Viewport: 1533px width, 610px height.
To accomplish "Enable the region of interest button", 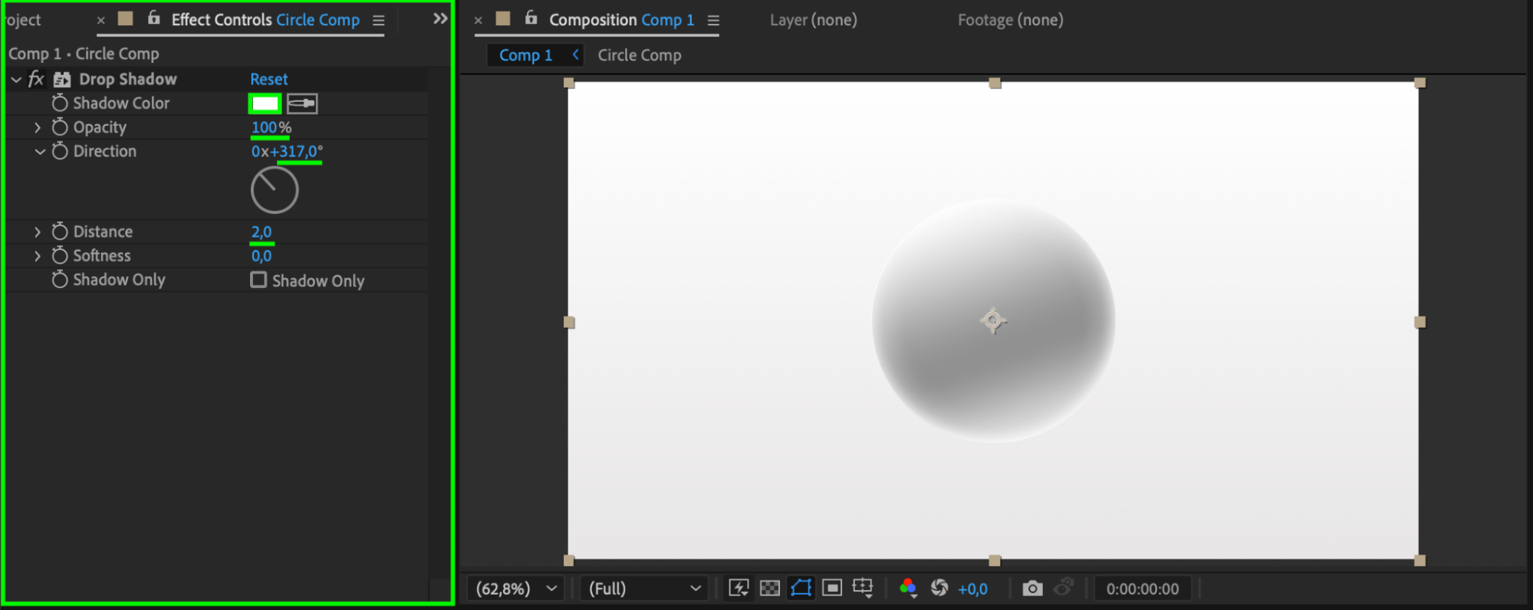I will coord(832,588).
